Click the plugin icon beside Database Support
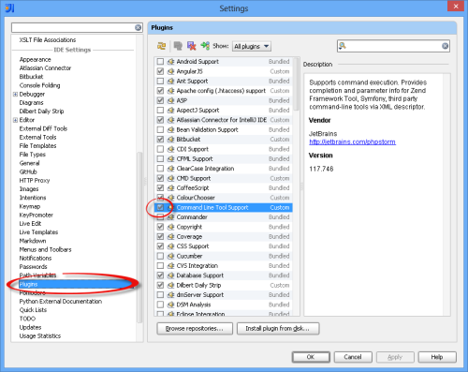 pos(170,275)
